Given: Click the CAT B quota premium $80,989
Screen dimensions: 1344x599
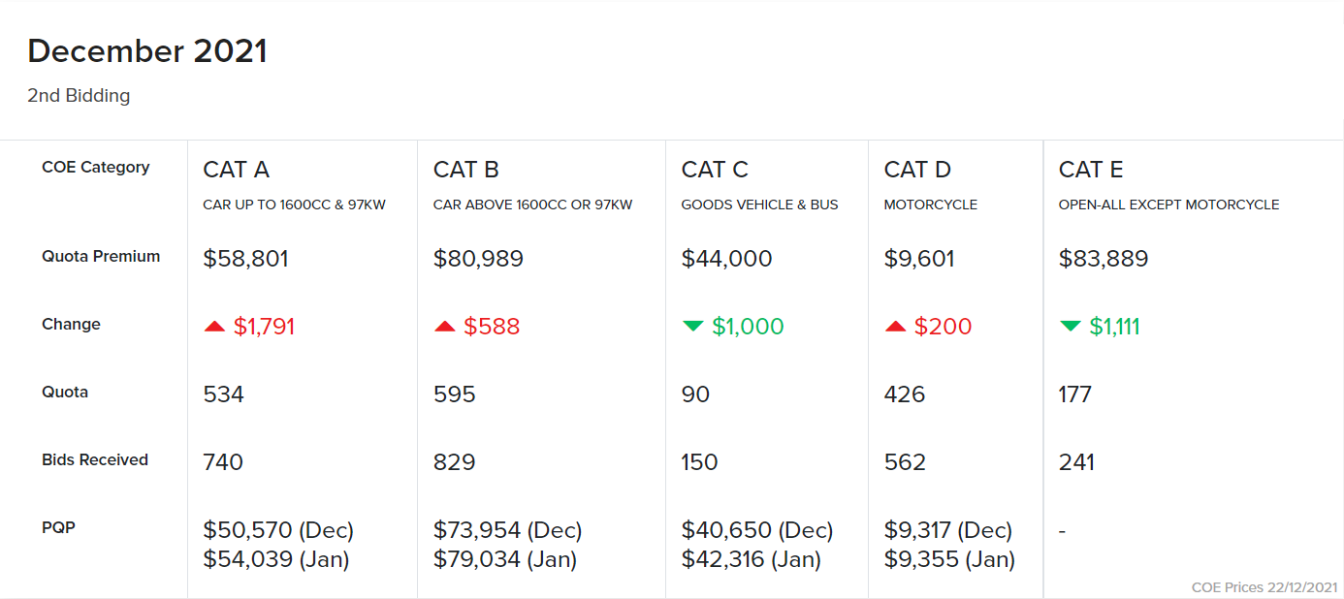Looking at the screenshot, I should 478,259.
